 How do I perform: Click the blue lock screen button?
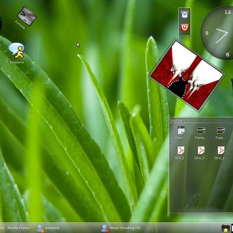click(185, 15)
